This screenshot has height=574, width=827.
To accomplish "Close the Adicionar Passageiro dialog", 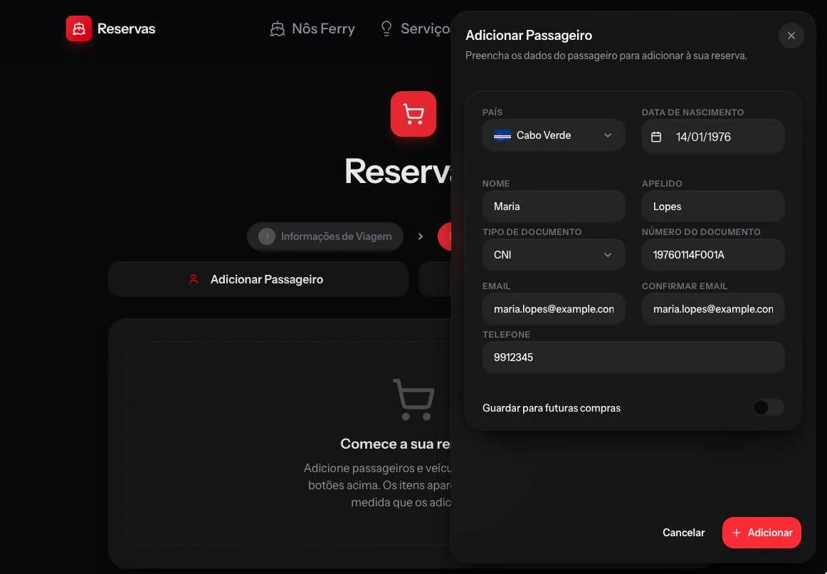I will pos(791,36).
